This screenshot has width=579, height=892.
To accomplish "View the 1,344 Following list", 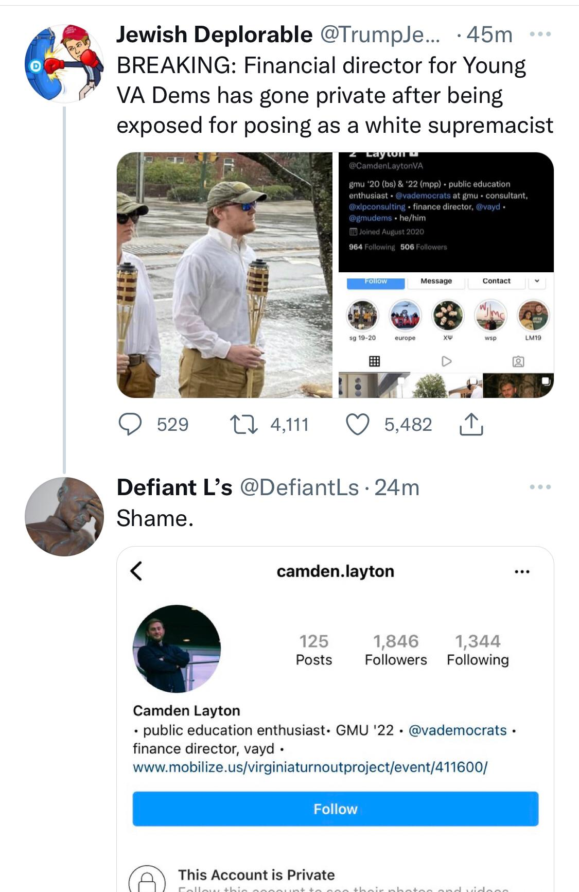I will point(478,650).
